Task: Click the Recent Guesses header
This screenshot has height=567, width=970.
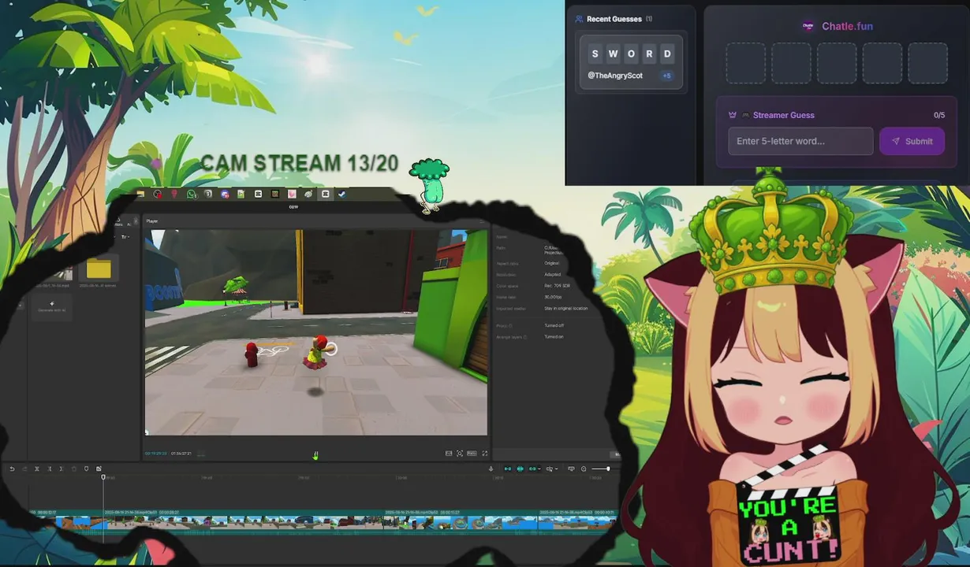Action: (614, 19)
